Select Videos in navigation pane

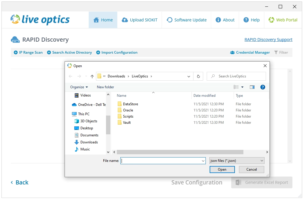[83, 95]
